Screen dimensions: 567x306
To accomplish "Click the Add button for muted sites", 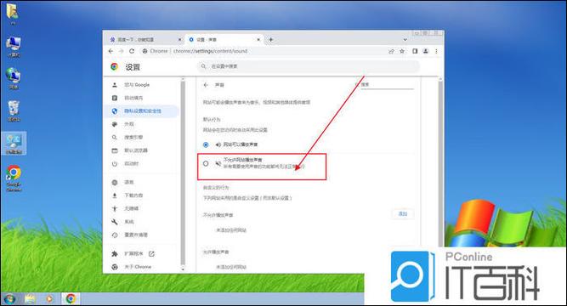I will 403,213.
